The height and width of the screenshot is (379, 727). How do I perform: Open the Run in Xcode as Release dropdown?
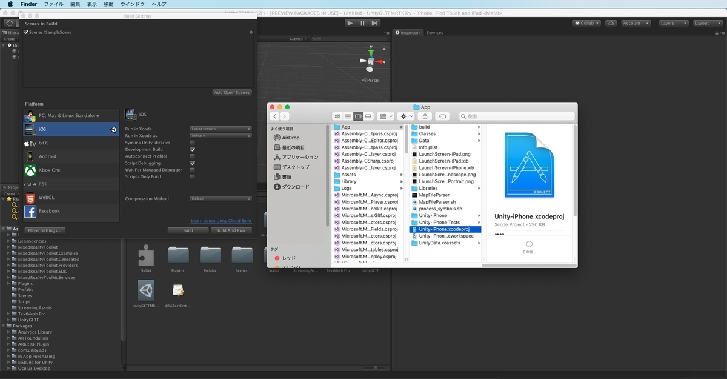(221, 136)
